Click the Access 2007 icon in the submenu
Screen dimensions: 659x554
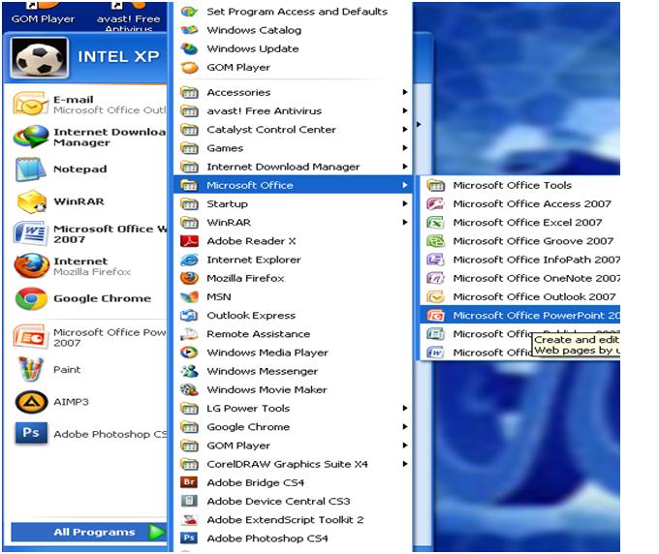tap(435, 203)
